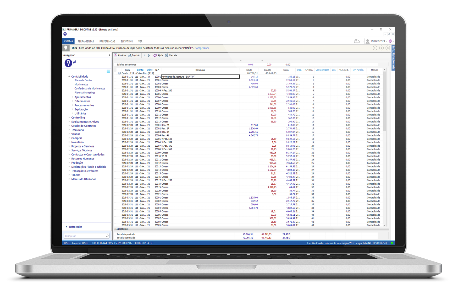Dismiss the Dica tip bar
This screenshot has height=293, width=458.
[x=388, y=48]
